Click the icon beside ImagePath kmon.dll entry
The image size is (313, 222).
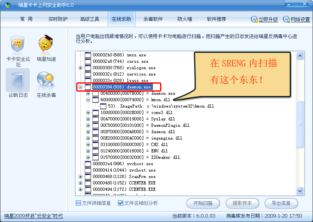[x=103, y=106]
